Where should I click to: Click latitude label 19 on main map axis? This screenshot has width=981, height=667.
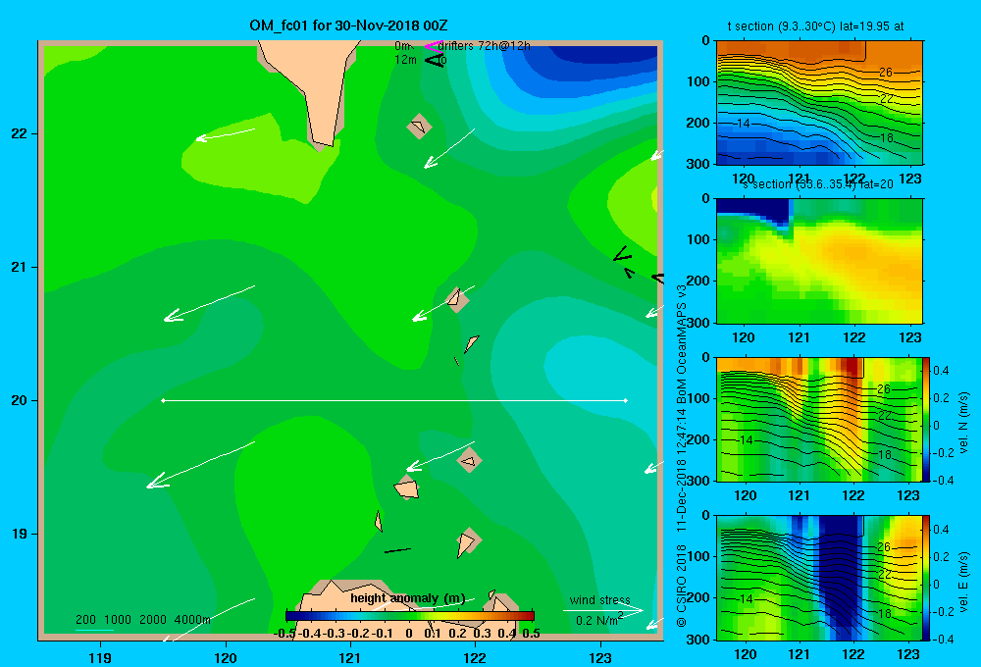(19, 534)
